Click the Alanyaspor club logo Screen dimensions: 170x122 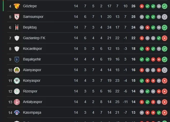17,70
